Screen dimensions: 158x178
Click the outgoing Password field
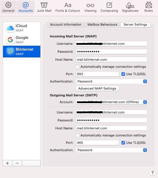tap(111, 120)
